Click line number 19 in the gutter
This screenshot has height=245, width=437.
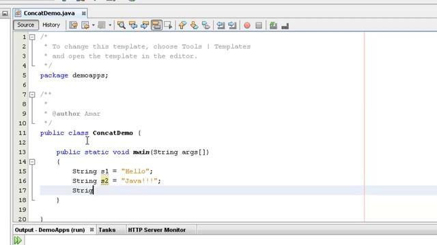pyautogui.click(x=23, y=210)
